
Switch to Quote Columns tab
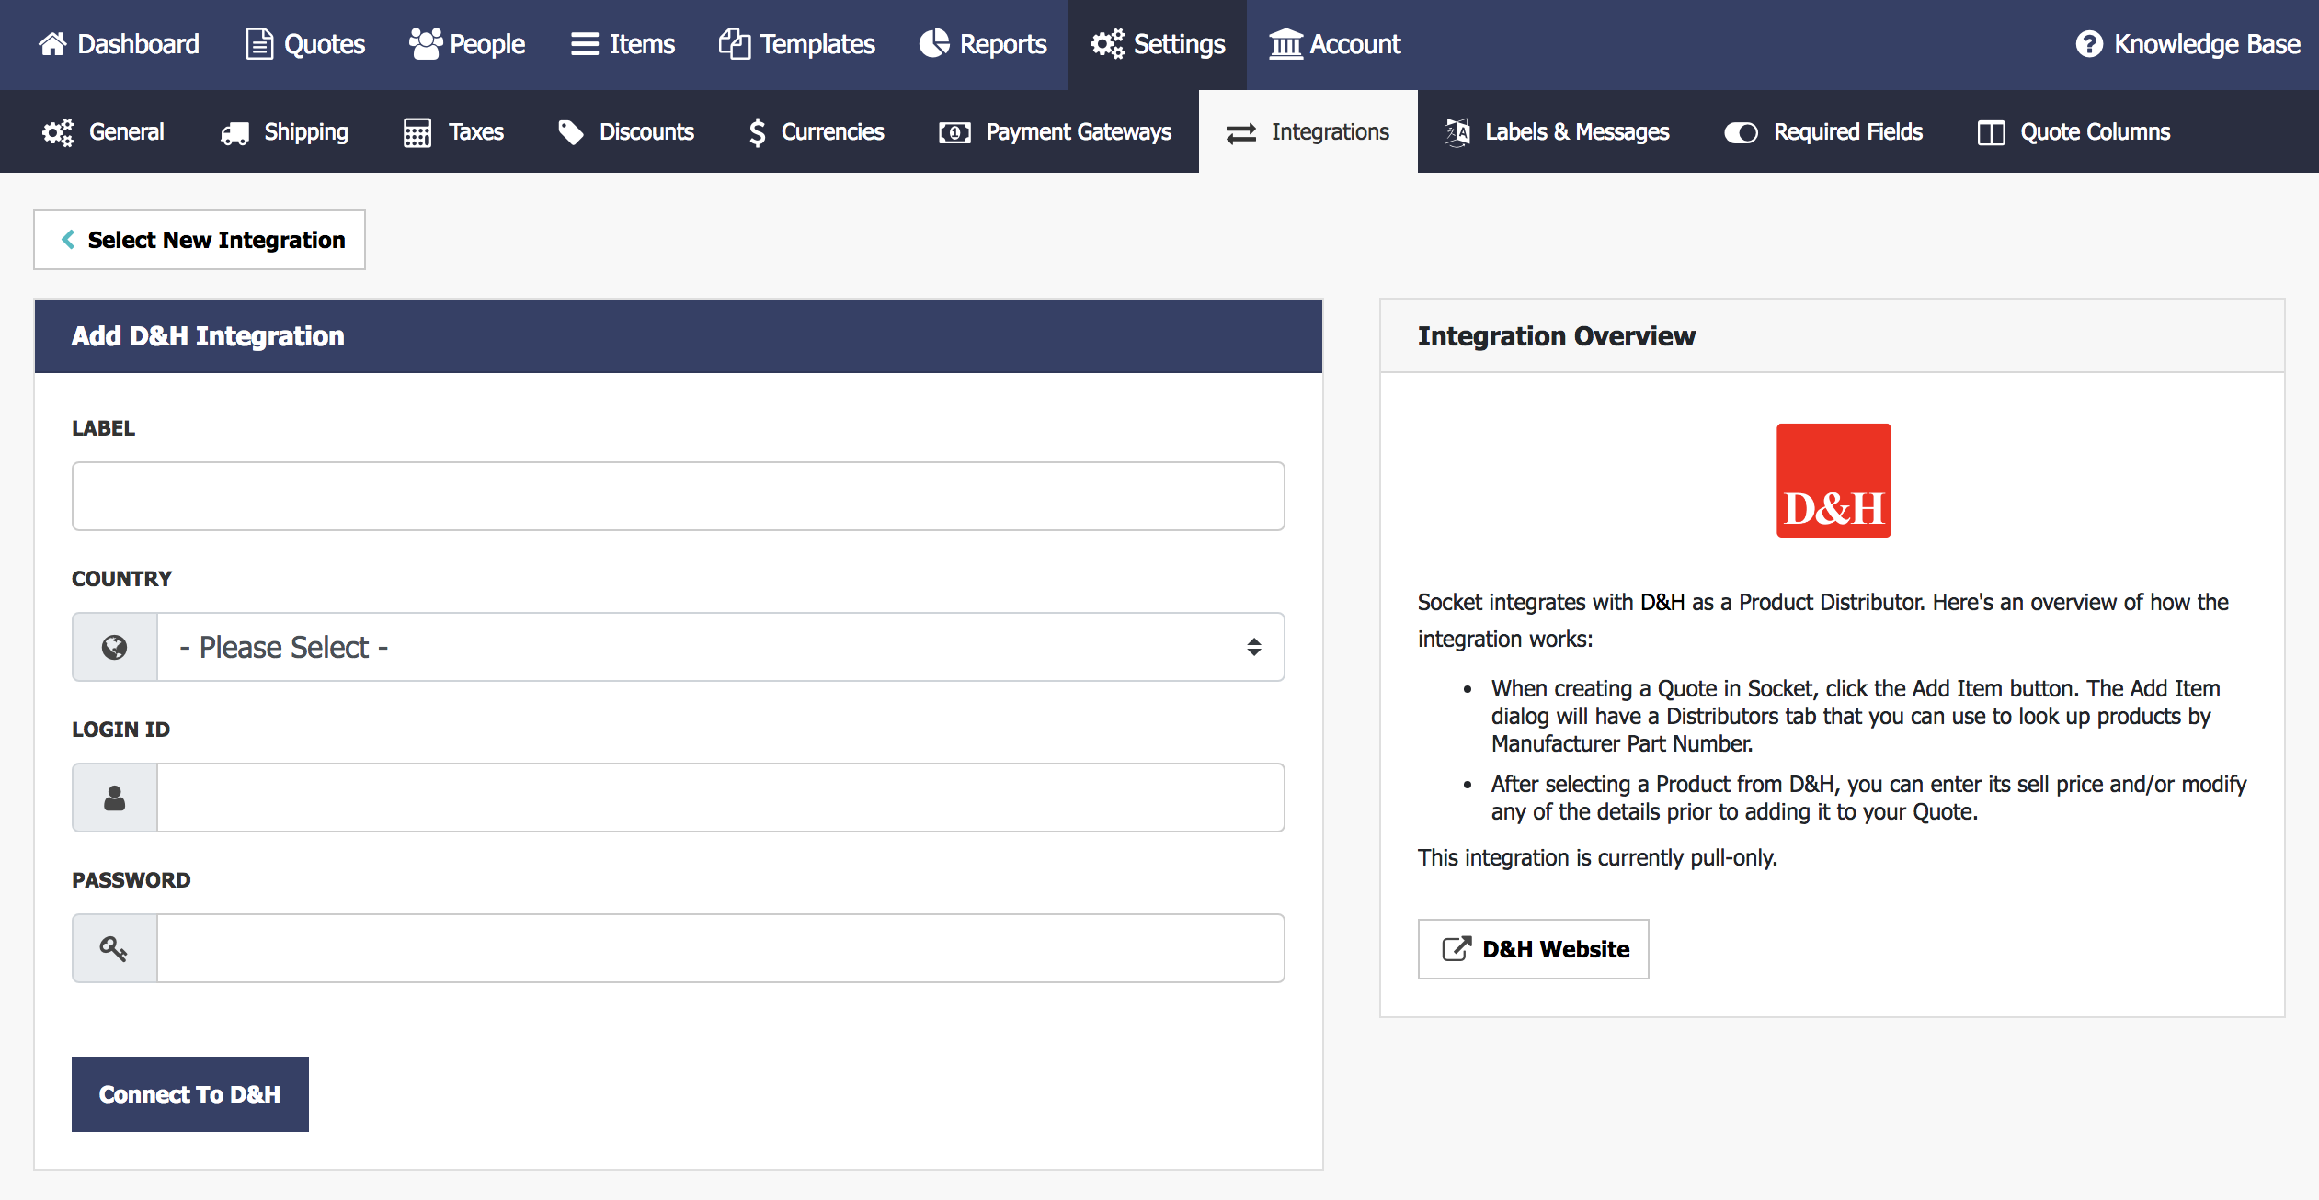(2074, 132)
